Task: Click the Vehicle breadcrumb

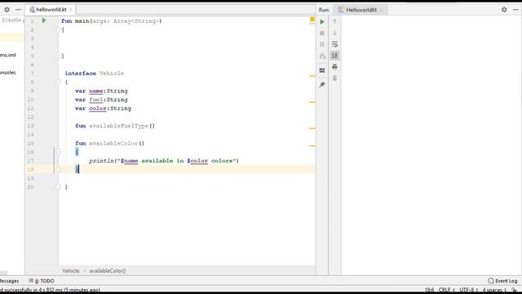Action: [71, 270]
